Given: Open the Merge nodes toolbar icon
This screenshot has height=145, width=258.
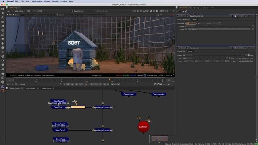Looking at the screenshot, I should coord(3,39).
